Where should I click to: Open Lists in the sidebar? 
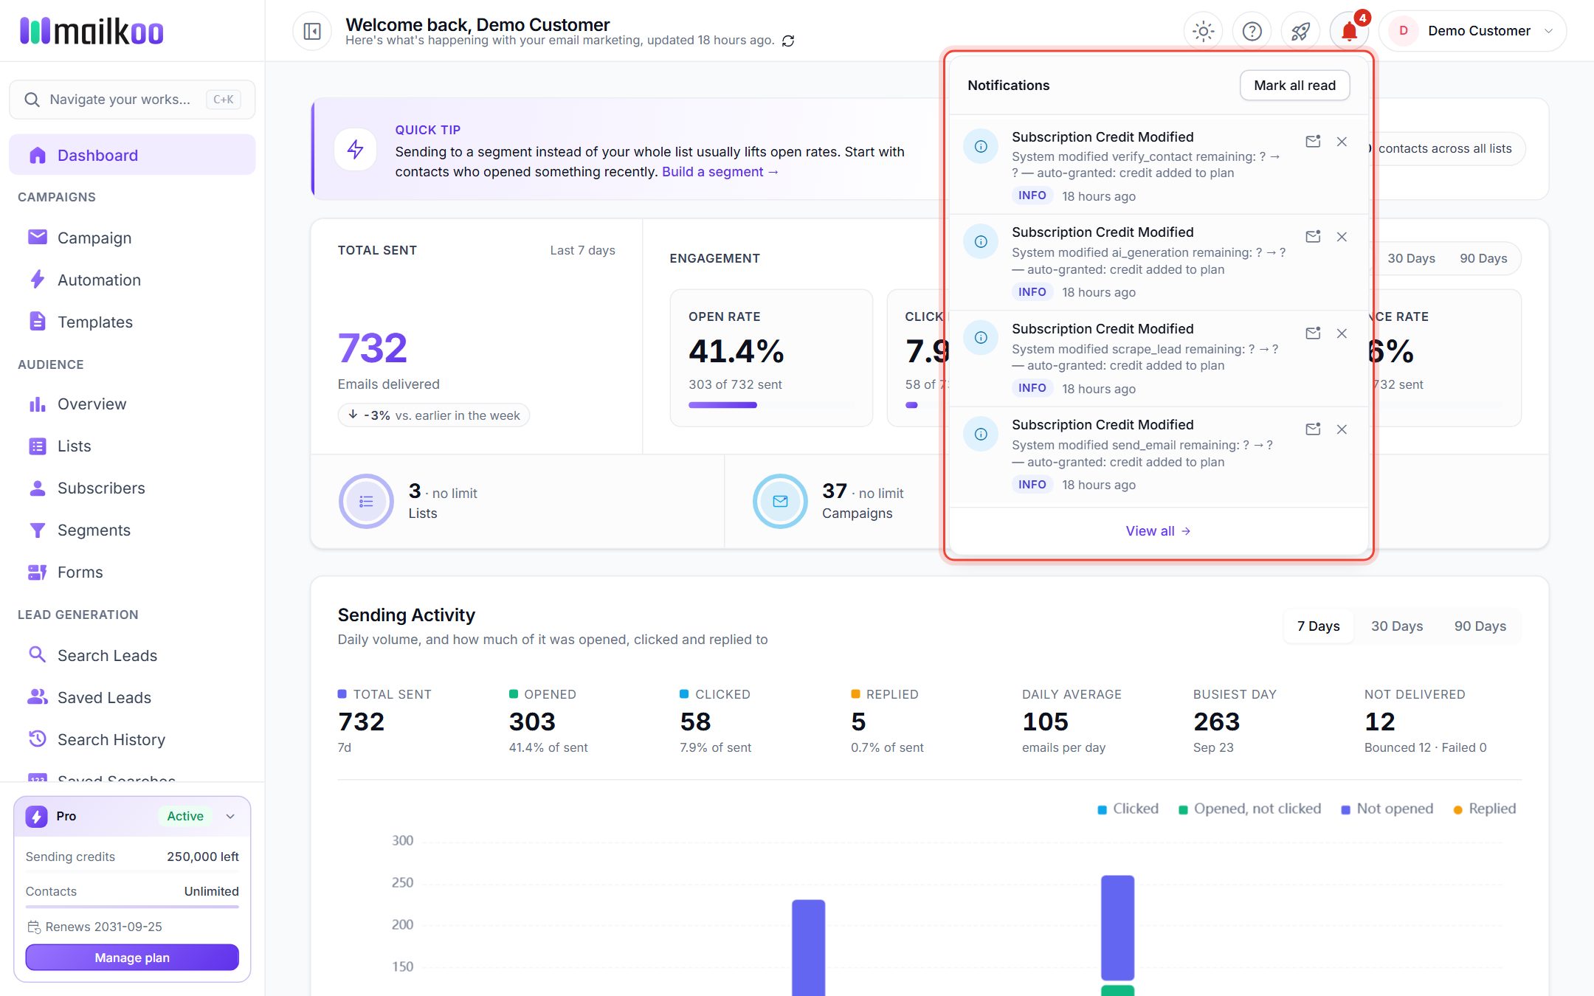coord(132,446)
